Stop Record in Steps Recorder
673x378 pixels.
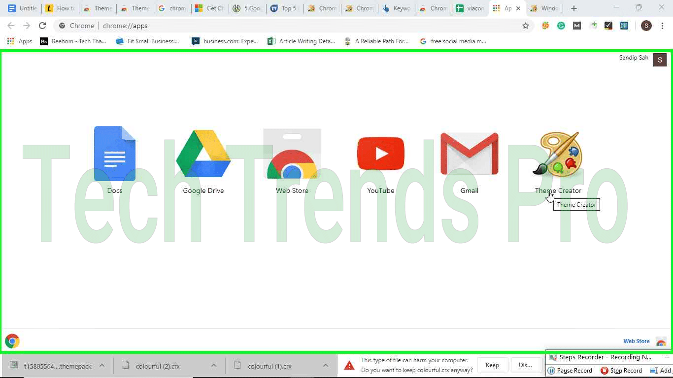[621, 371]
